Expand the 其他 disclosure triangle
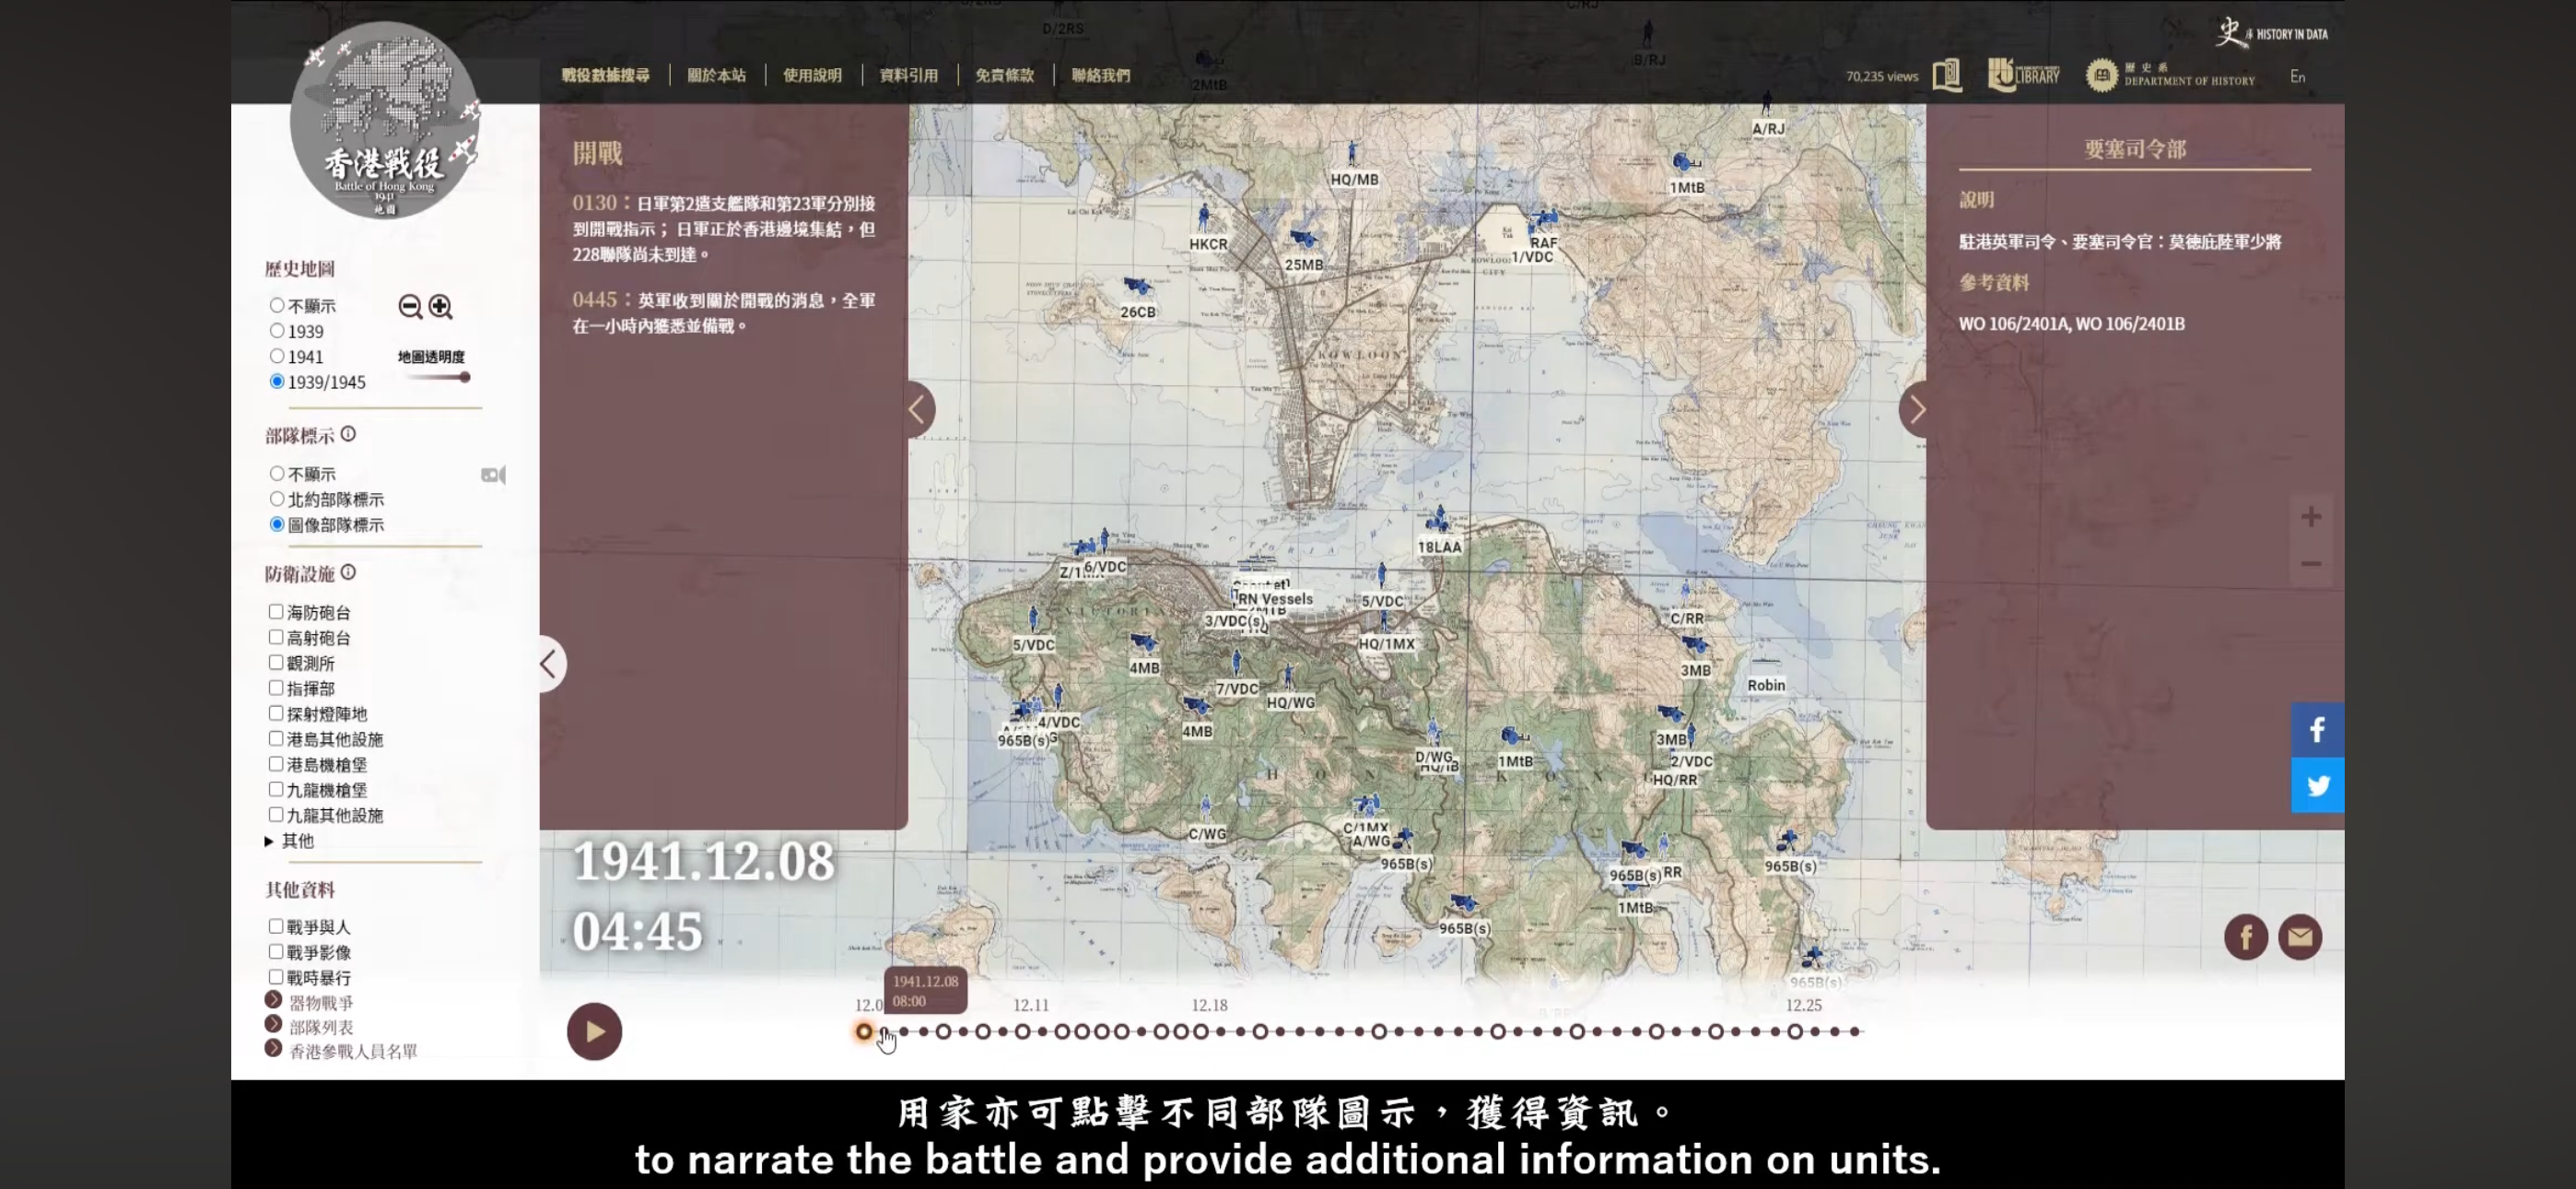The width and height of the screenshot is (2576, 1189). [x=269, y=841]
